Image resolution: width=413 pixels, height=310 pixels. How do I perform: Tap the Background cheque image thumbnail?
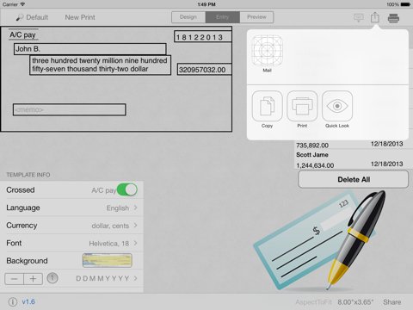[108, 260]
